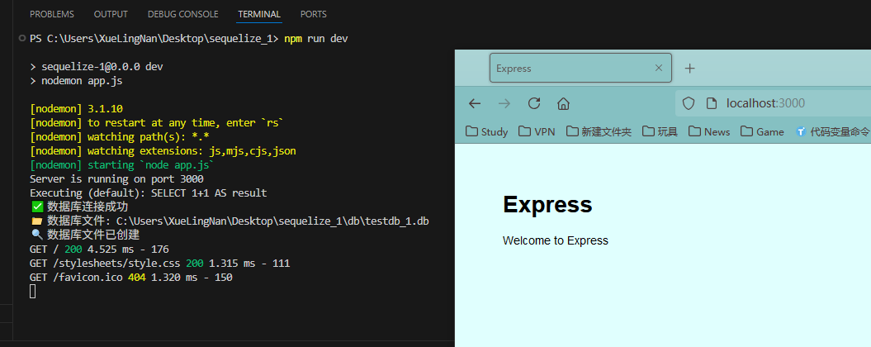Click the nodemon starting node app.js line
871x347 pixels.
122,165
